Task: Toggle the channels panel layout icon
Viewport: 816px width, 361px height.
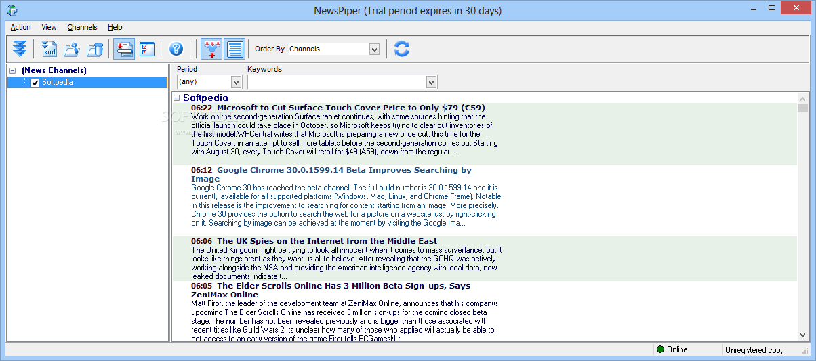Action: (124, 49)
